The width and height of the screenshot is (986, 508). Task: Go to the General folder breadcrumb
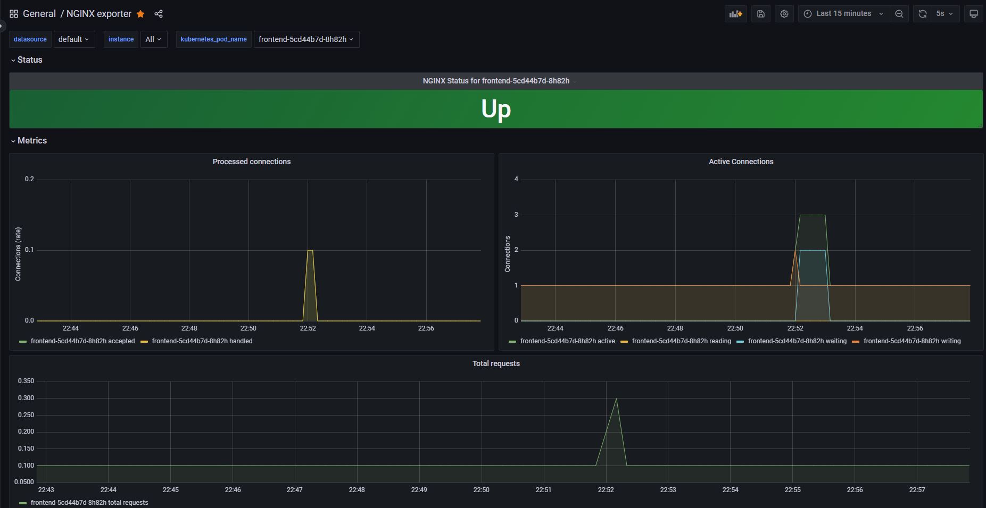39,14
